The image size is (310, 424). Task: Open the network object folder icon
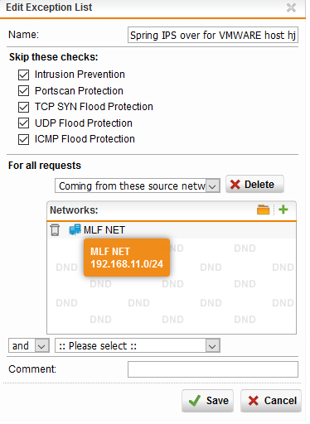point(263,210)
